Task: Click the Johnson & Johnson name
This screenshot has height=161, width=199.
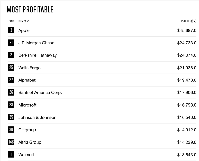Action: point(37,117)
